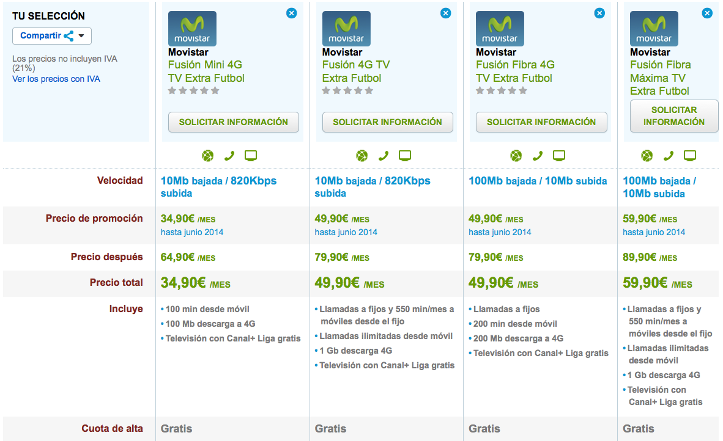Click internet globe icon under Fusión Fibra 4G
Screen dimensions: 723x441
click(x=516, y=156)
